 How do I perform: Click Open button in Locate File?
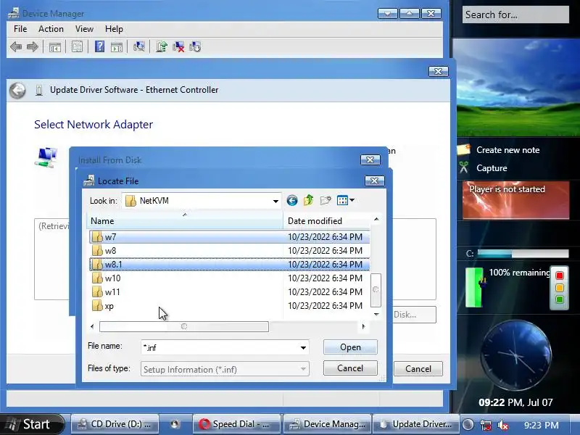pyautogui.click(x=350, y=347)
